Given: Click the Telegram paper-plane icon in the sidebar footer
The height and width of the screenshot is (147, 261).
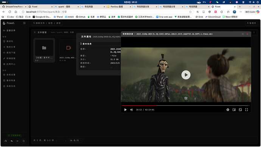Looking at the screenshot, I should [18, 141].
